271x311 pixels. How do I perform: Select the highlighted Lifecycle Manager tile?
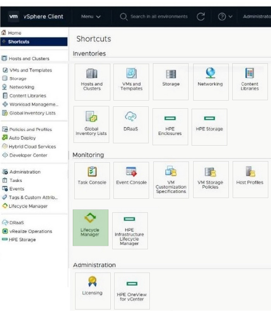(90, 228)
